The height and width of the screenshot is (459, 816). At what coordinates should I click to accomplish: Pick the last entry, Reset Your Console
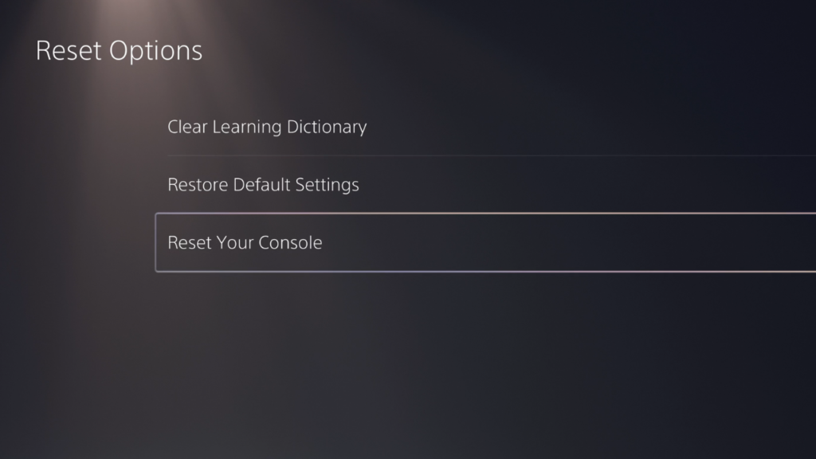pos(485,242)
